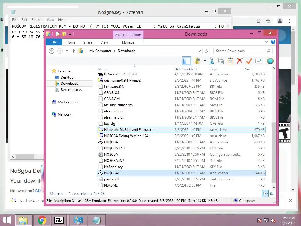Refresh the Downloads folder
The image size is (301, 226).
coord(206,51)
